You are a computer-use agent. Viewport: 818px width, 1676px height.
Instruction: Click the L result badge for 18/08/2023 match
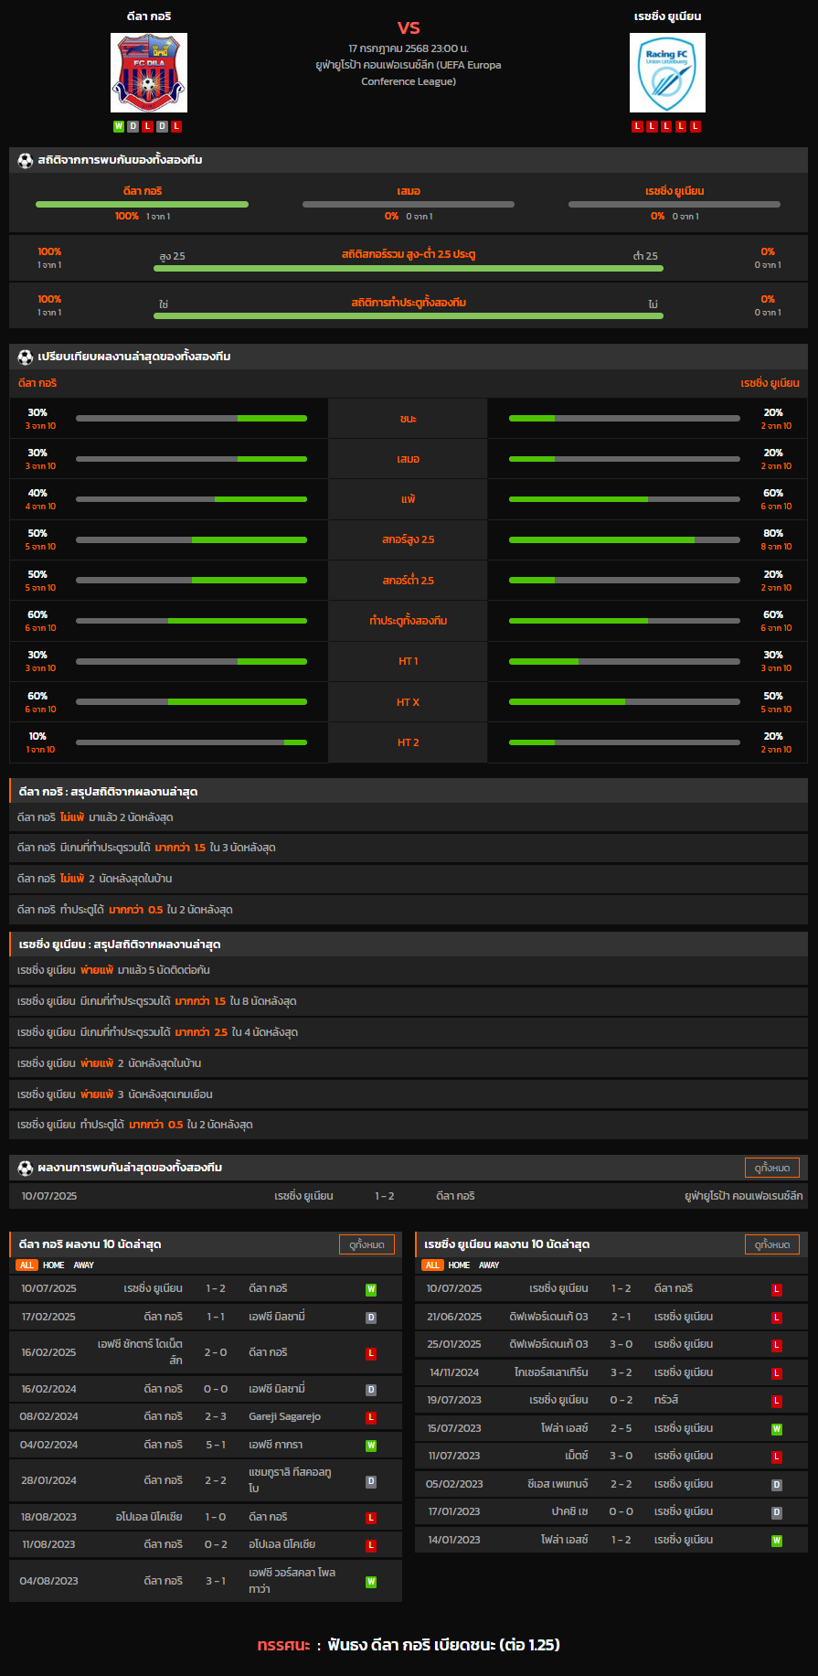371,1518
